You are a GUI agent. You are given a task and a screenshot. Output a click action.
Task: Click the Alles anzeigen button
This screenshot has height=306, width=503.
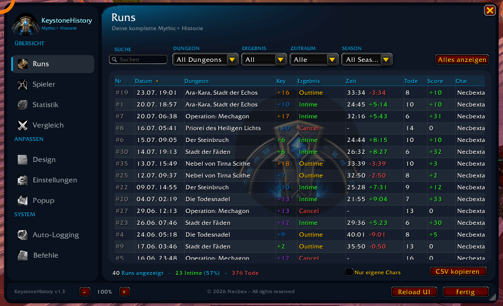coord(462,60)
